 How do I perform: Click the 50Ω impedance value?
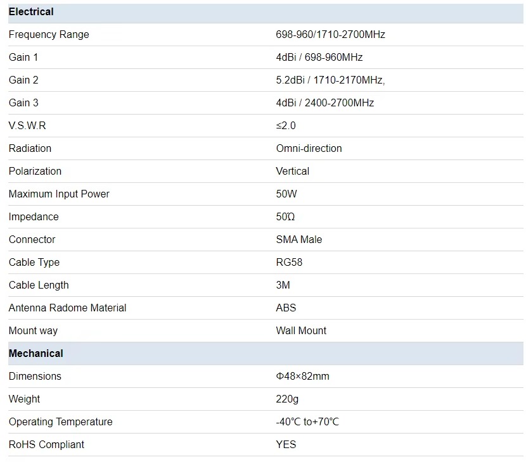(x=285, y=217)
